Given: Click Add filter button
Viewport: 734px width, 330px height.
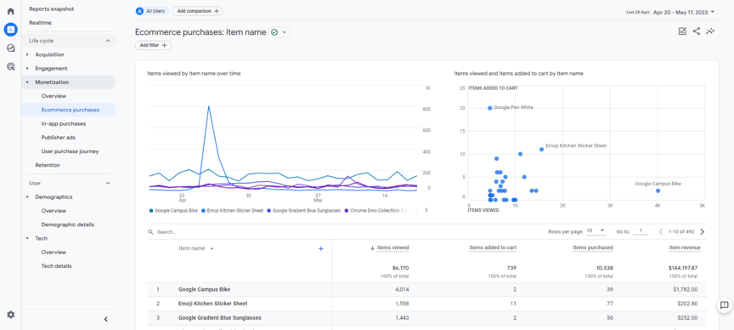Looking at the screenshot, I should (x=153, y=45).
